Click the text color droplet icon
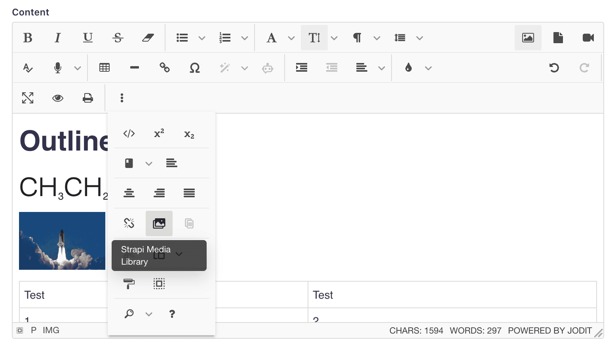Viewport: 616px width, 351px height. click(x=409, y=68)
